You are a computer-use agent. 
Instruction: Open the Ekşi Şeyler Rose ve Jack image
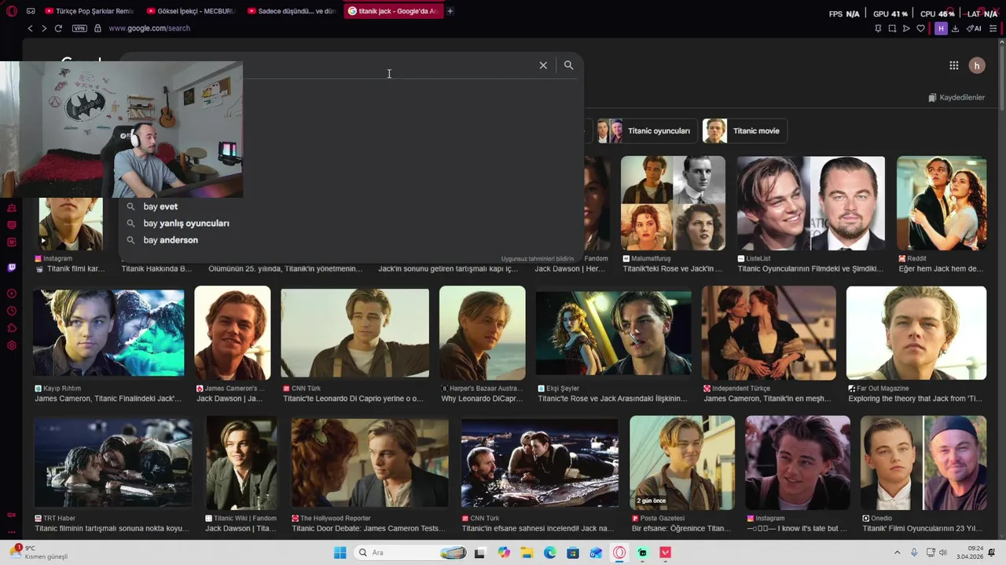click(x=613, y=334)
